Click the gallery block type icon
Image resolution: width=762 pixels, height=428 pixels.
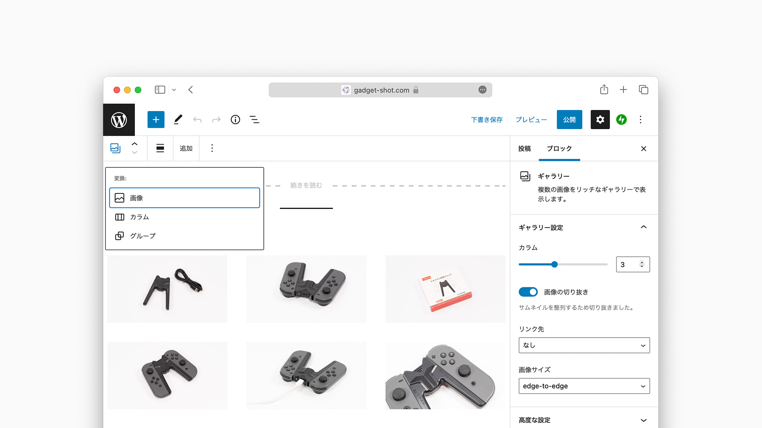click(x=115, y=148)
